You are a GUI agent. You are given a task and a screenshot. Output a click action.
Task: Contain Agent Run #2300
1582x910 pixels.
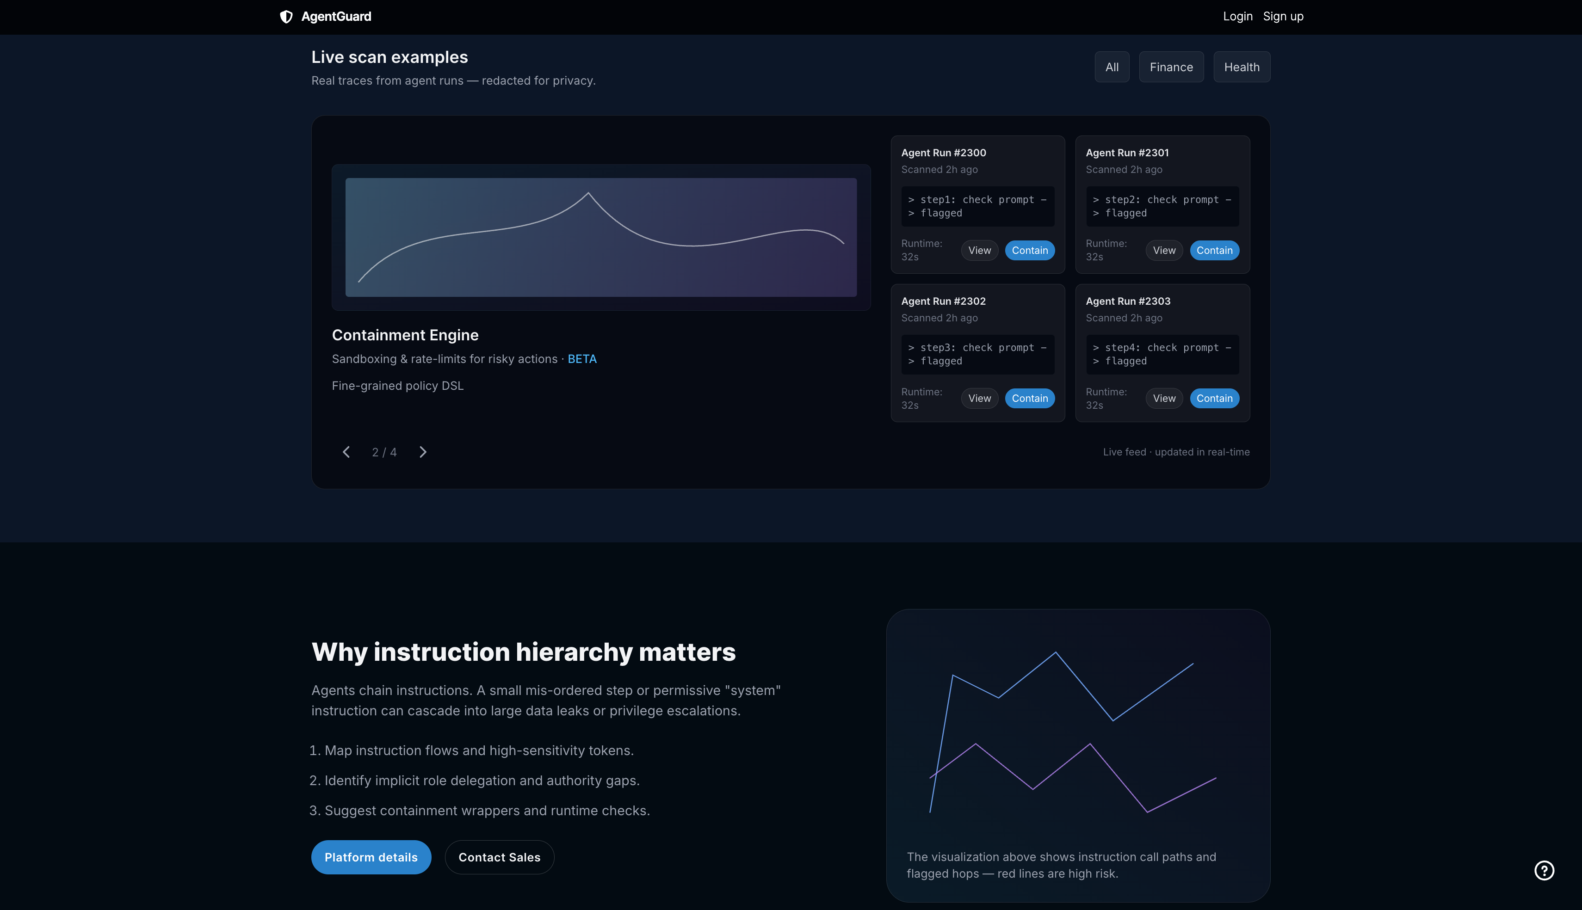click(1029, 250)
